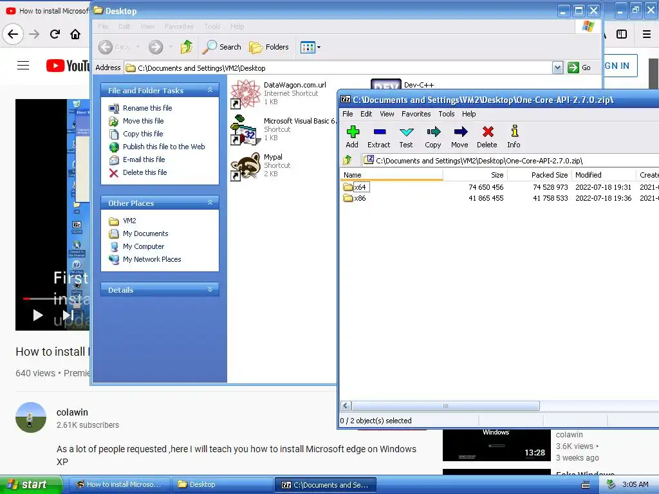Click the Extract icon in 7-Zip
Image resolution: width=659 pixels, height=494 pixels.
coord(378,137)
